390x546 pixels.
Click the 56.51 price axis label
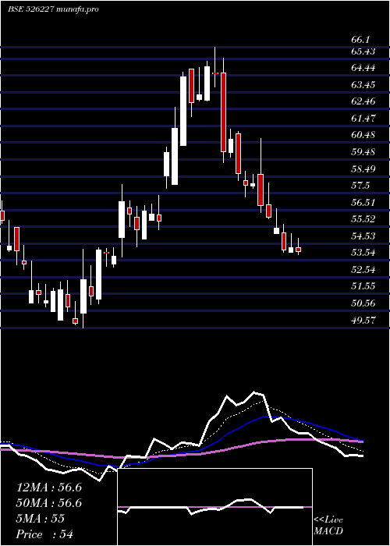[363, 203]
